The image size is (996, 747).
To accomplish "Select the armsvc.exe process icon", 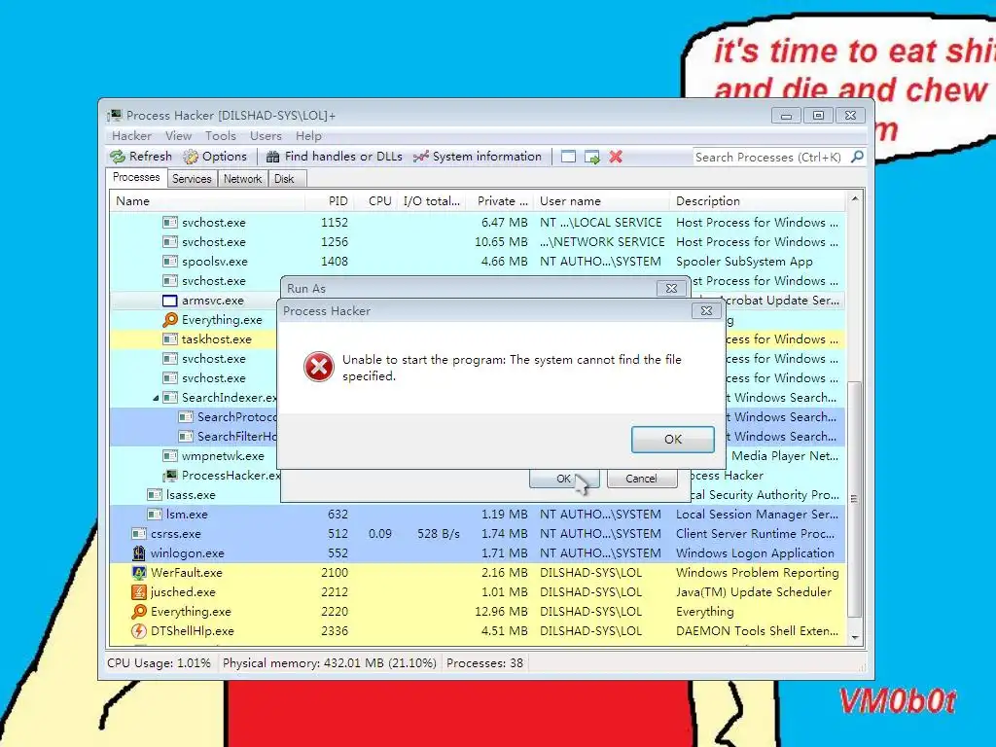I will pyautogui.click(x=169, y=301).
